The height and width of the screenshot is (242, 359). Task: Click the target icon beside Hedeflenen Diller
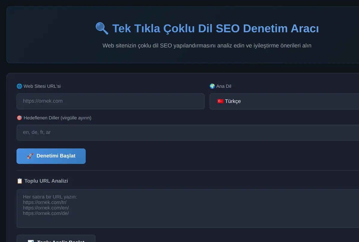(19, 118)
